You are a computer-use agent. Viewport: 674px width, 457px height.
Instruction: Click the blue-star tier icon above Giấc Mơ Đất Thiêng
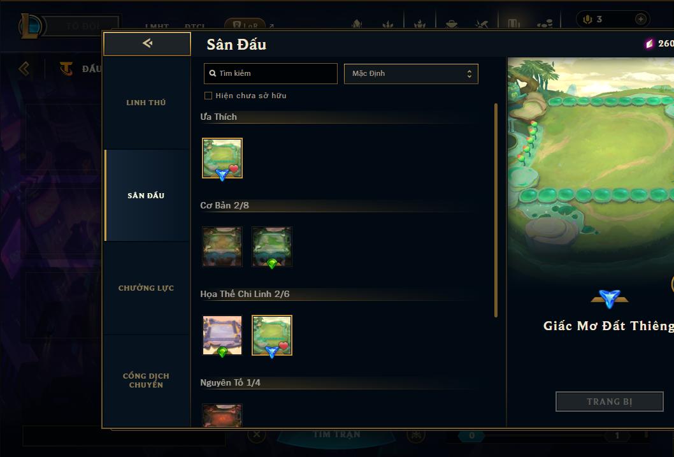[x=610, y=298]
